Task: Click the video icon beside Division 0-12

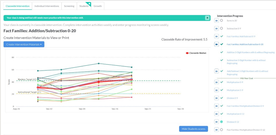Action: (216, 122)
